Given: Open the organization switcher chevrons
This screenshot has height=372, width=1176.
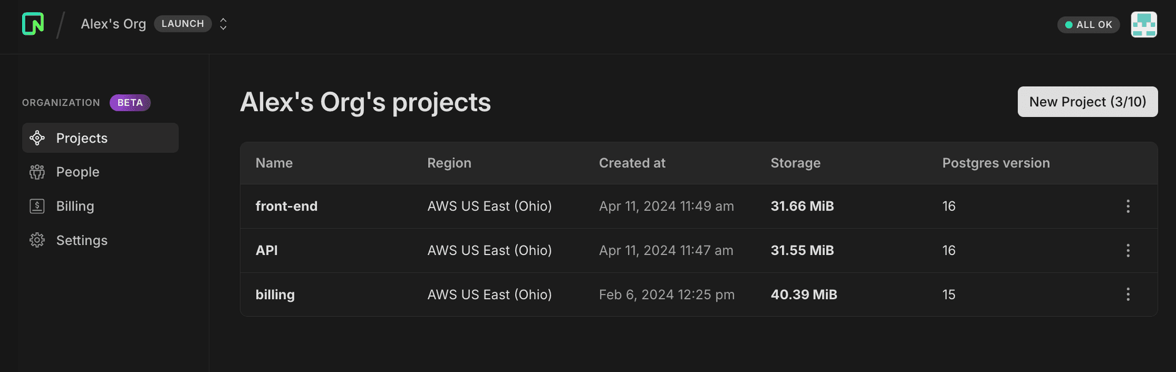Looking at the screenshot, I should coord(223,23).
